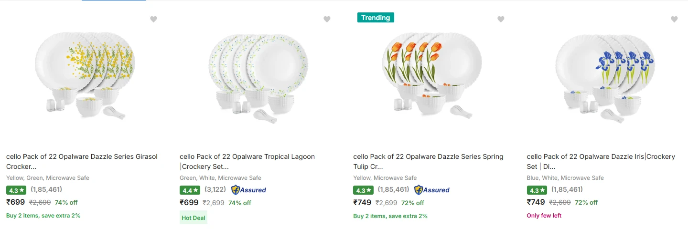The image size is (688, 229).
Task: Open cello Dazzle Series Girasol title link
Action: (82, 162)
